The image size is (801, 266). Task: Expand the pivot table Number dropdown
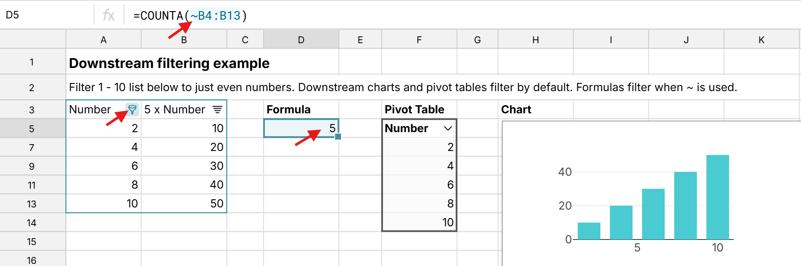pos(448,128)
